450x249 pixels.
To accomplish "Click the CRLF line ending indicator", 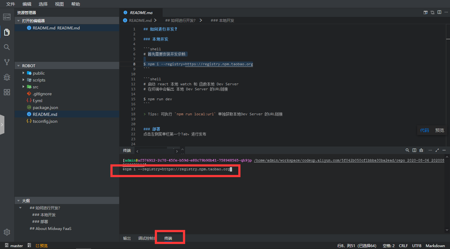I will [403, 246].
